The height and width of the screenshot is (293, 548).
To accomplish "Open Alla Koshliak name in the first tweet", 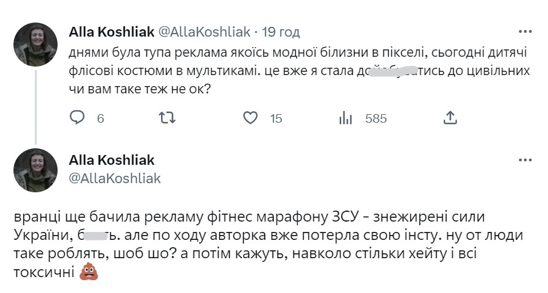I will 113,32.
